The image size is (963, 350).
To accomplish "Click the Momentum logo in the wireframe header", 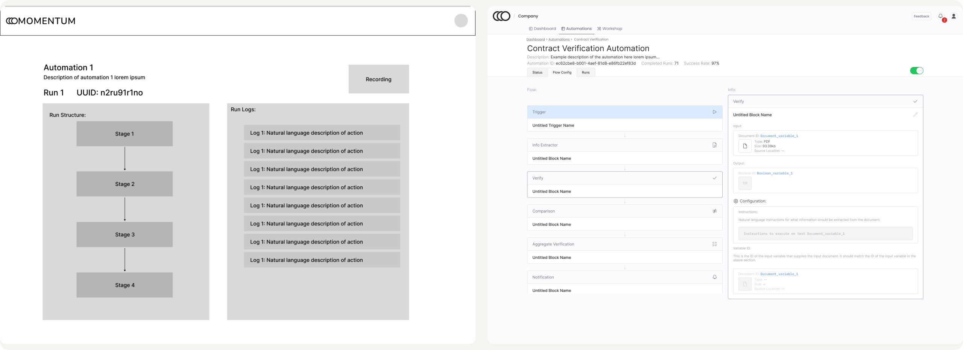I will [41, 21].
